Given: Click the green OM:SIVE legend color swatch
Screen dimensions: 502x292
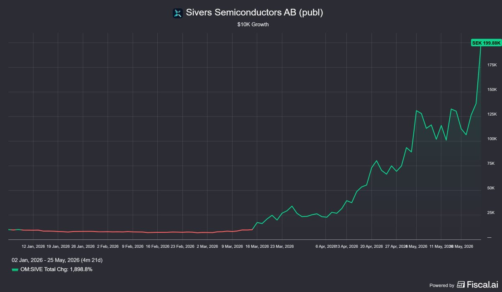Looking at the screenshot, I should [15, 270].
